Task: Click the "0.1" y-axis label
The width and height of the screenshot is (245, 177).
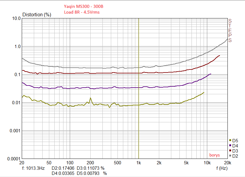Action: (18, 75)
